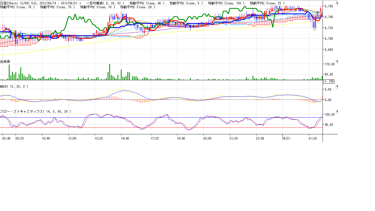Click the スロー・ストキャスティクス panel title

click(x=35, y=112)
